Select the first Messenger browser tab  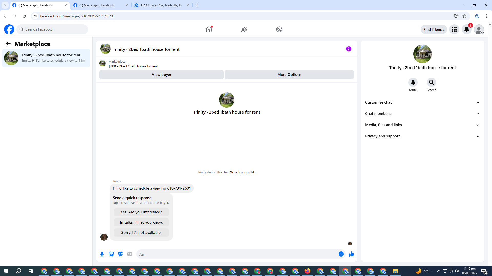coord(40,5)
